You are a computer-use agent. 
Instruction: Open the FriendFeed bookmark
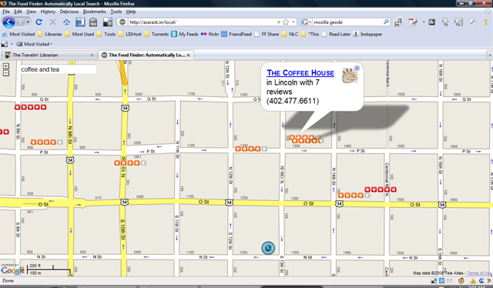[x=236, y=34]
